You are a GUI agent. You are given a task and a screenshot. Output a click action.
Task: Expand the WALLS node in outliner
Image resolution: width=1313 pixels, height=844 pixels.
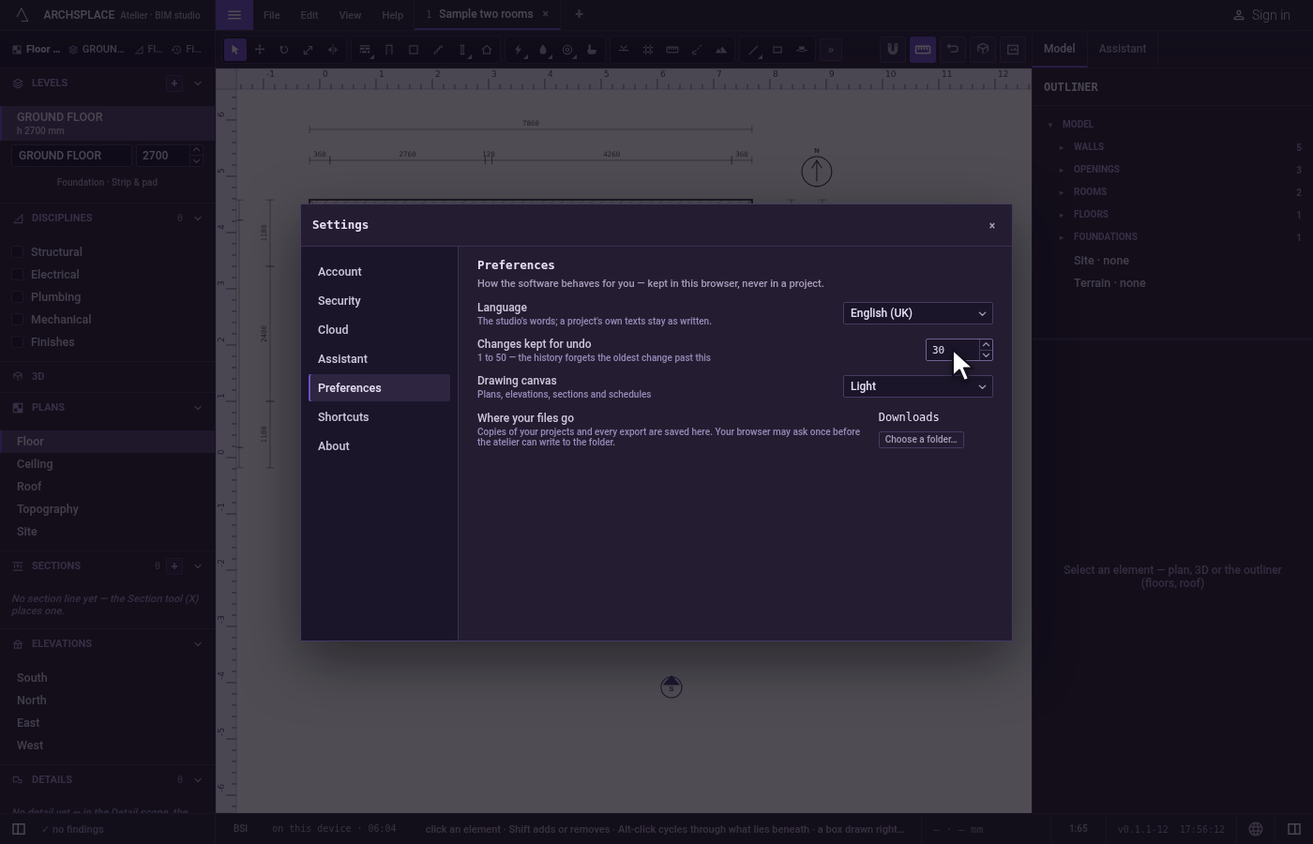pyautogui.click(x=1062, y=147)
